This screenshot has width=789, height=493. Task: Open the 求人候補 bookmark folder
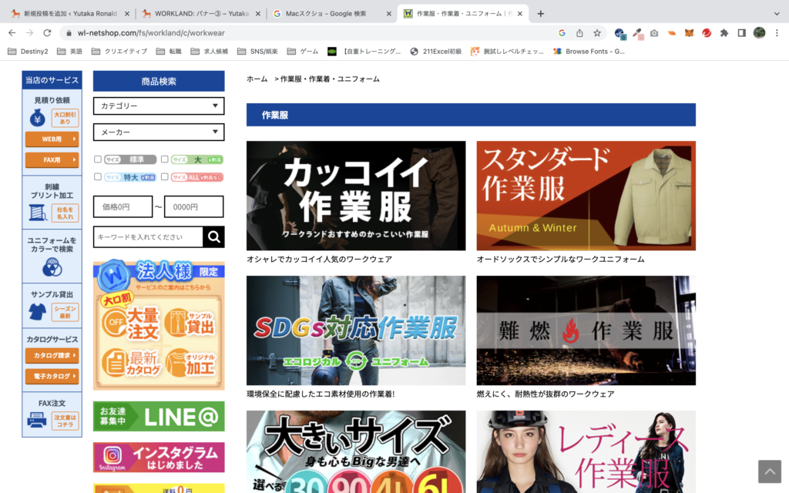(210, 52)
